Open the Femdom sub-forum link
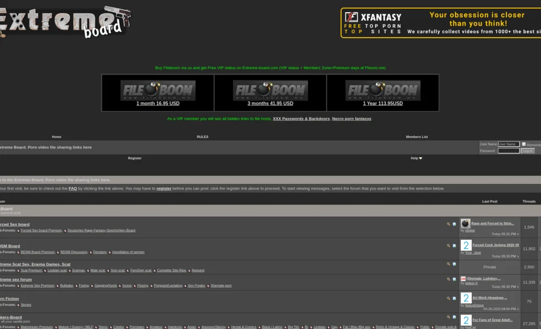This screenshot has width=541, height=329. [100, 252]
